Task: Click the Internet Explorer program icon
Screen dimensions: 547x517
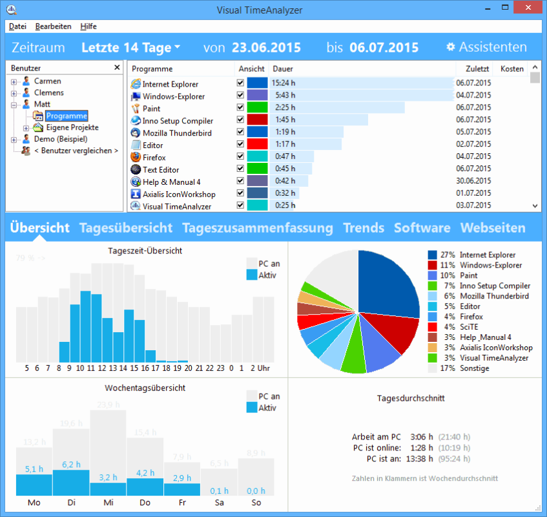Action: [x=136, y=84]
